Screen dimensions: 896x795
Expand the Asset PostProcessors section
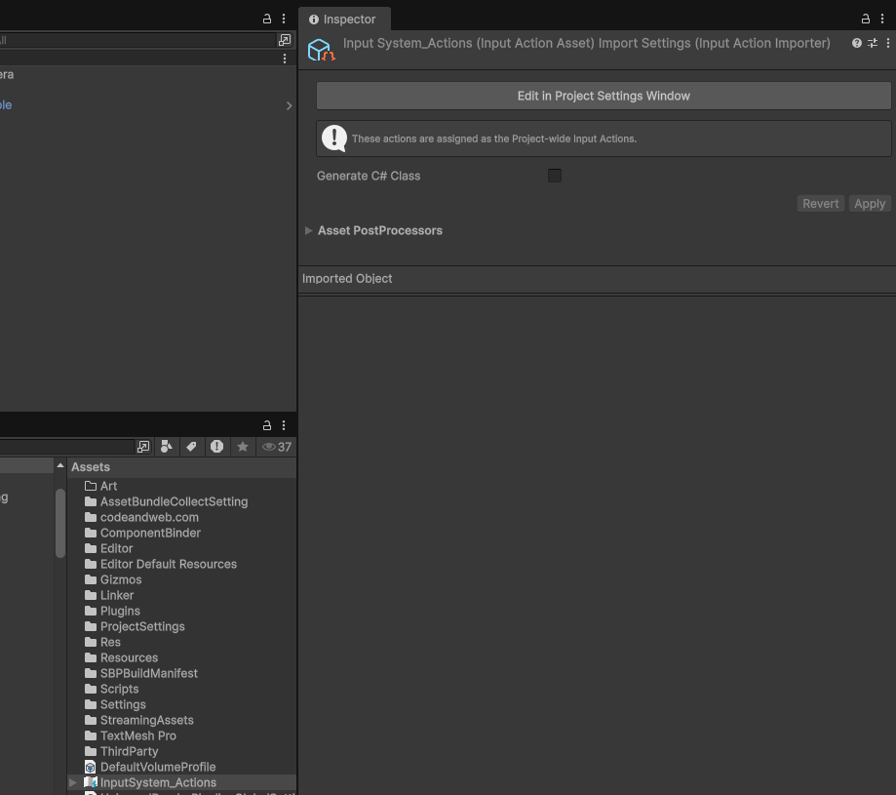coord(308,230)
